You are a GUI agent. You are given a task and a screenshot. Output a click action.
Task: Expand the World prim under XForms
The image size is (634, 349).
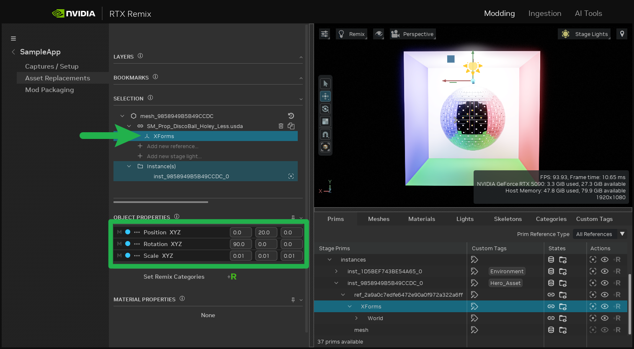[x=356, y=318]
